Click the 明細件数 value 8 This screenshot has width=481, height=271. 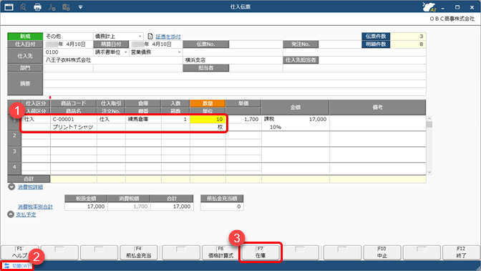coord(408,44)
